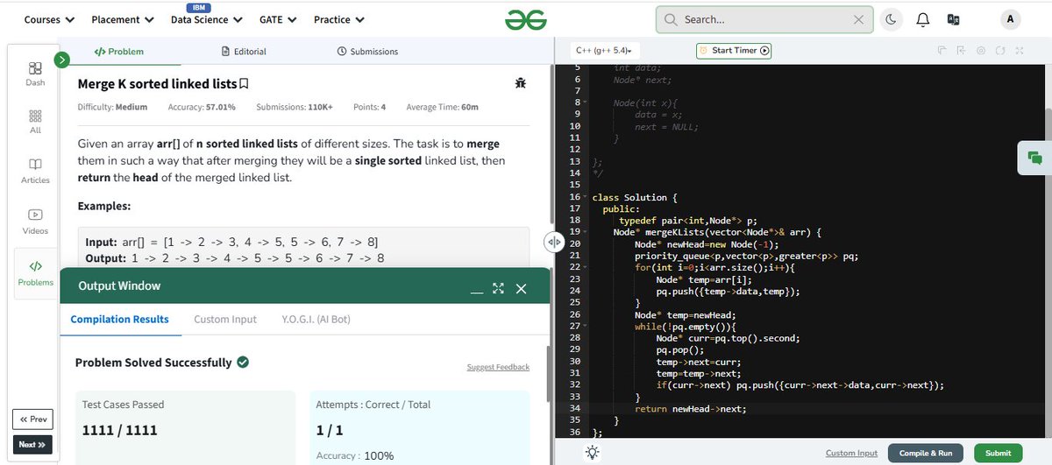The width and height of the screenshot is (1052, 465).
Task: Open All in the sidebar
Action: 35,121
